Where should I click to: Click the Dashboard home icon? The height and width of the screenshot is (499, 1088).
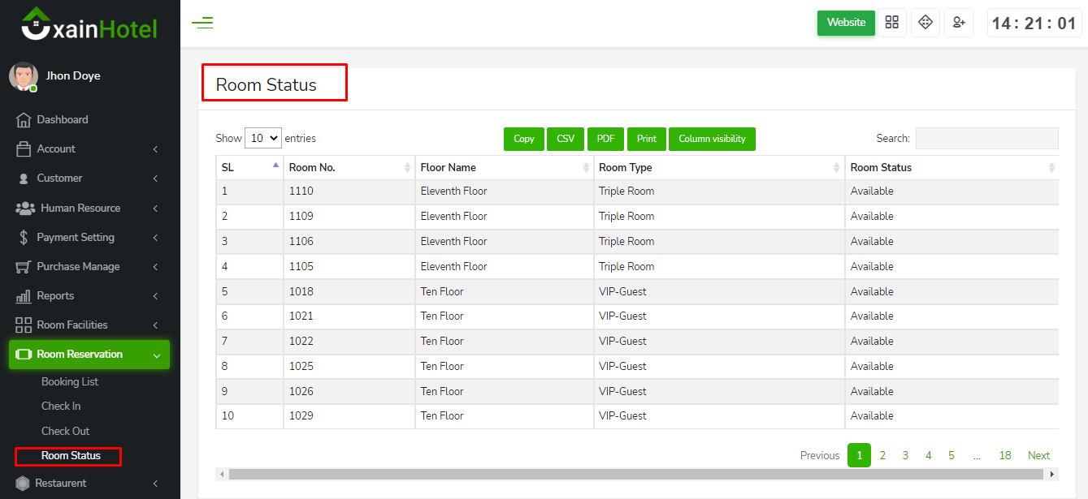tap(24, 120)
